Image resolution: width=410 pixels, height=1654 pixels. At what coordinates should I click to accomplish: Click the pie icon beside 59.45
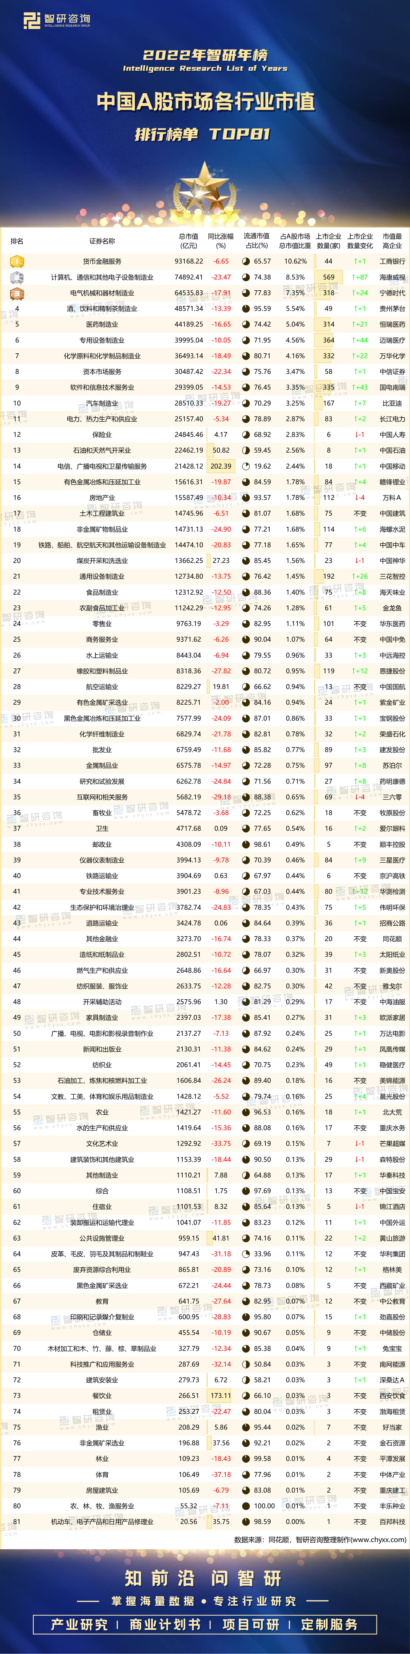246,450
